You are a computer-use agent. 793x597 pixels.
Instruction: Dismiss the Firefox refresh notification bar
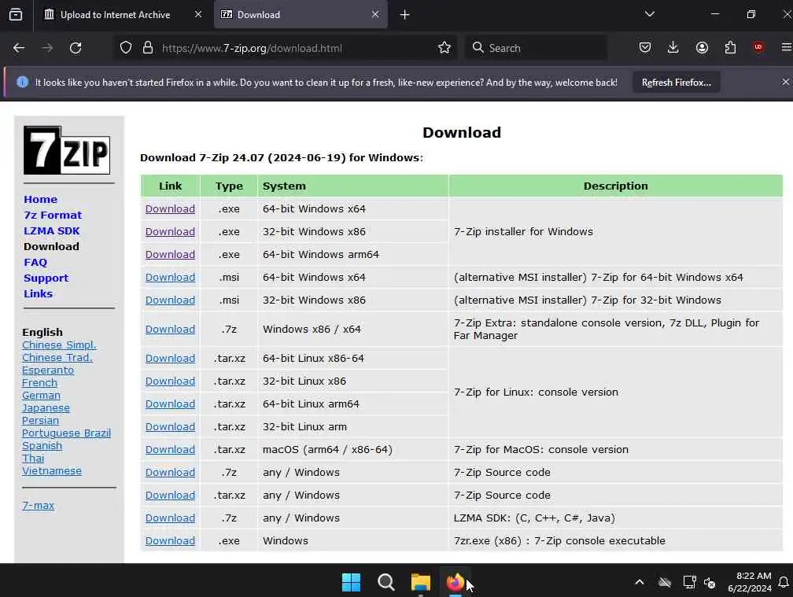[785, 82]
